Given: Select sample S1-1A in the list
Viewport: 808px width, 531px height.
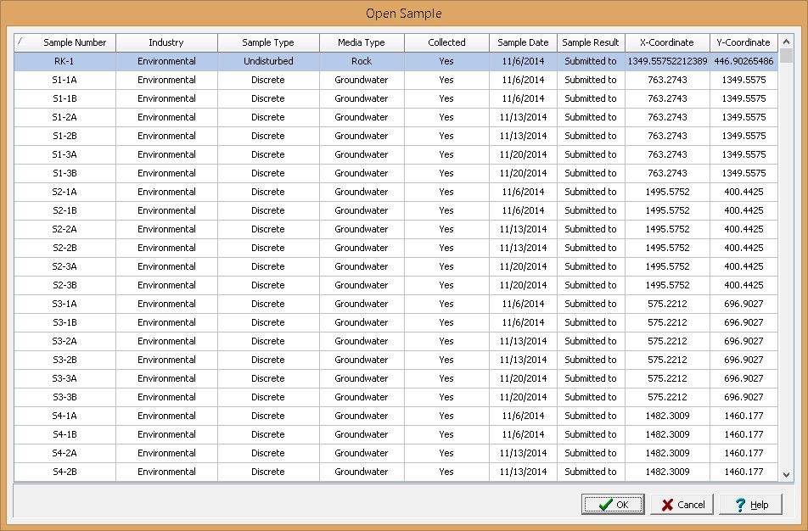Looking at the screenshot, I should (65, 80).
